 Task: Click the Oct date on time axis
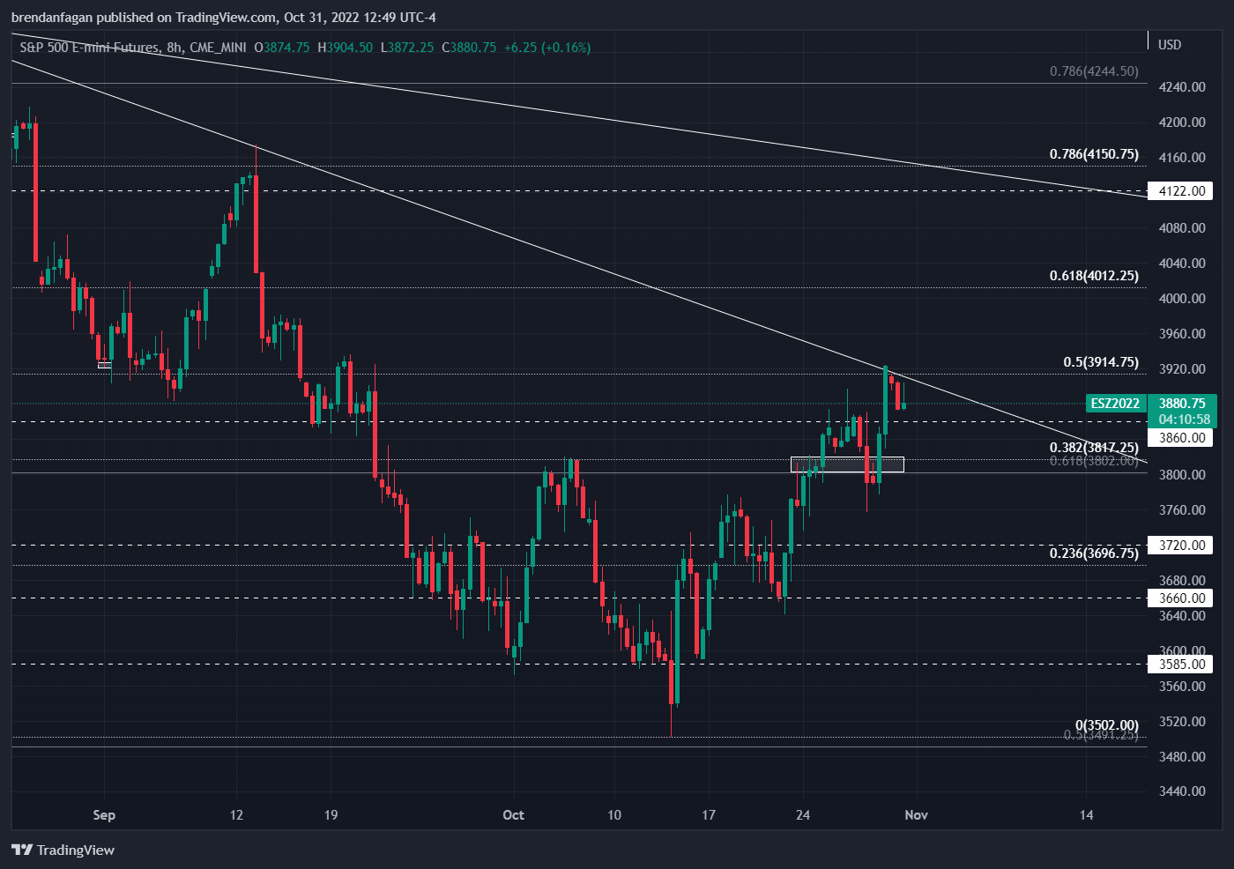(513, 815)
